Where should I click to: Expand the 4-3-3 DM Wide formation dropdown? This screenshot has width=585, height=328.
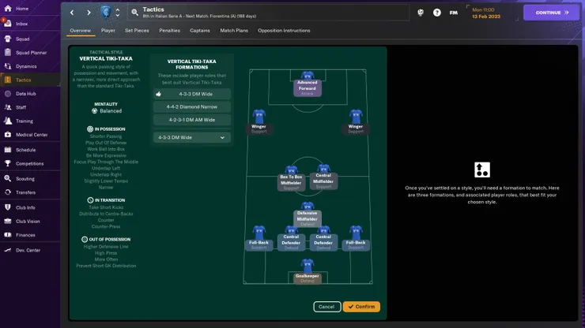(192, 137)
